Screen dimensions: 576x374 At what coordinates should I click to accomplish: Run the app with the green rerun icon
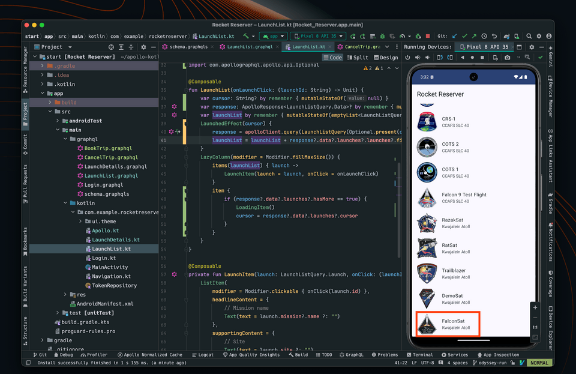click(x=353, y=36)
